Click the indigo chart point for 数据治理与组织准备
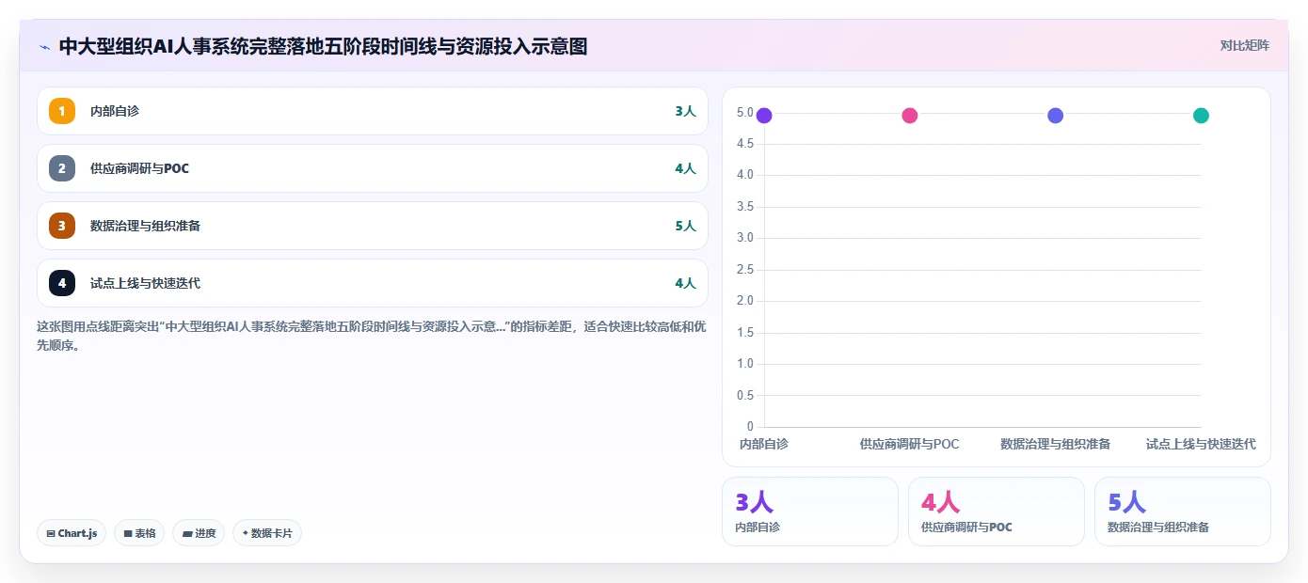This screenshot has width=1308, height=583. pos(1056,116)
